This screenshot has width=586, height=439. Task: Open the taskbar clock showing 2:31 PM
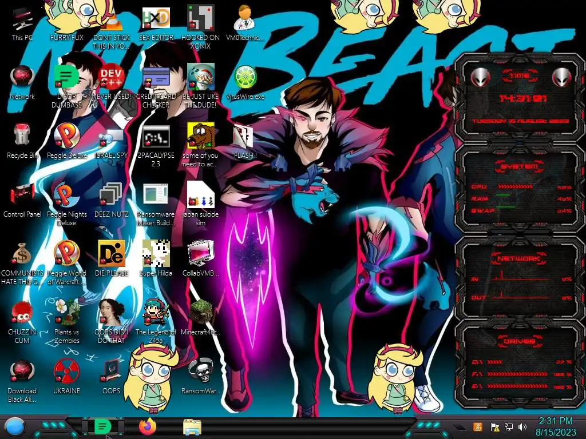point(555,426)
